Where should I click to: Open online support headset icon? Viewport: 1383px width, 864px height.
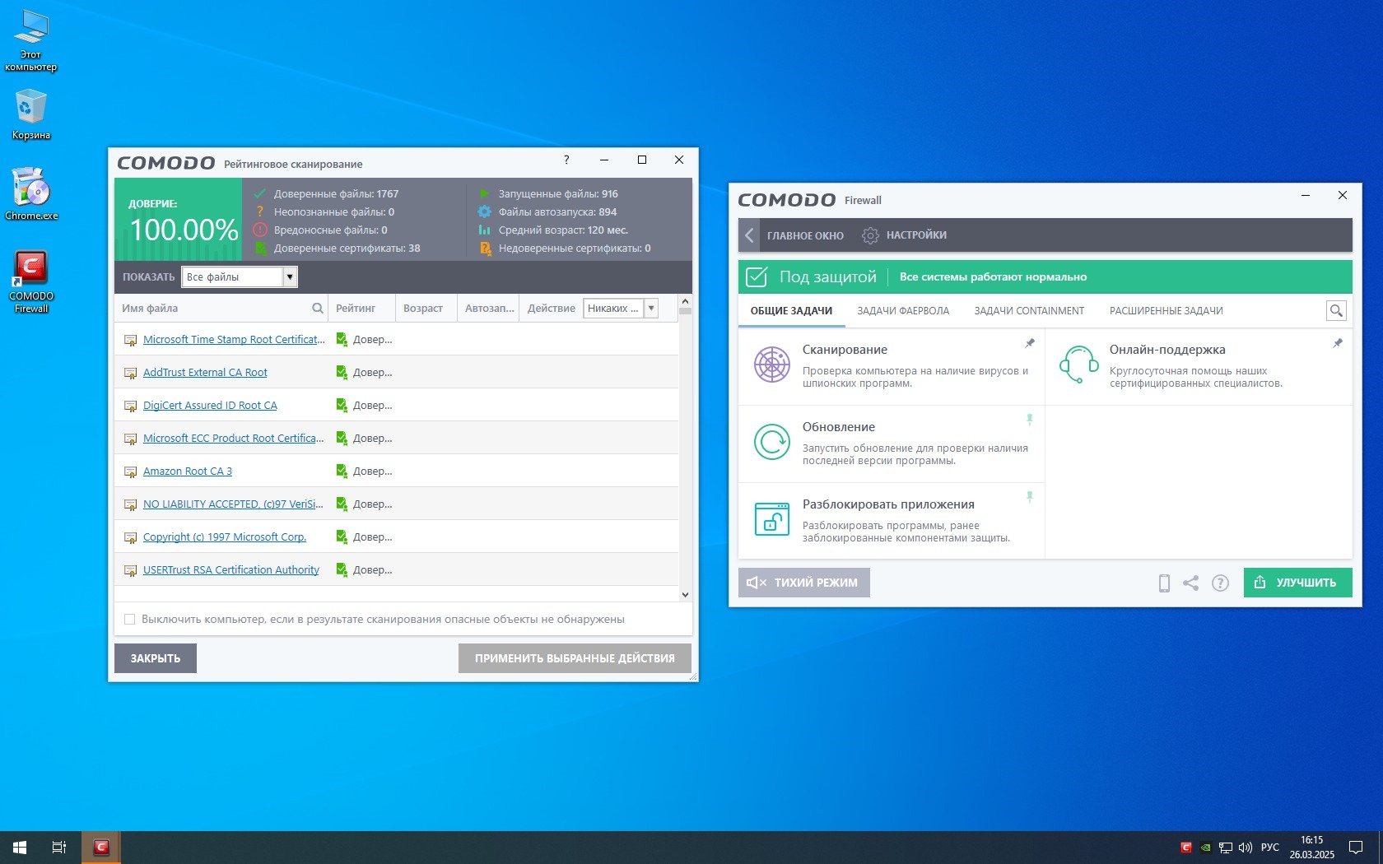1078,365
